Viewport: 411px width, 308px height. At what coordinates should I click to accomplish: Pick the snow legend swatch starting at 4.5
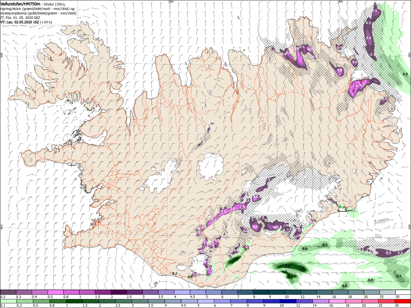197,292
